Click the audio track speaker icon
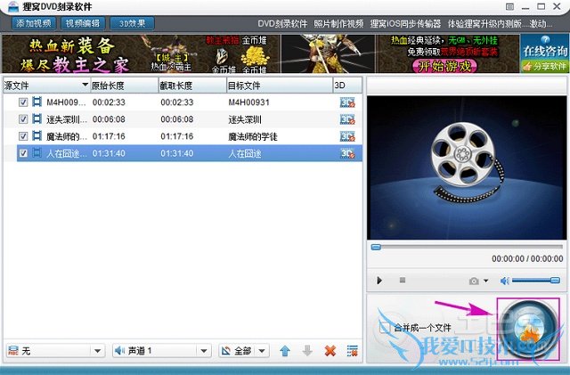Screen dimensions: 570x375 [x=119, y=351]
